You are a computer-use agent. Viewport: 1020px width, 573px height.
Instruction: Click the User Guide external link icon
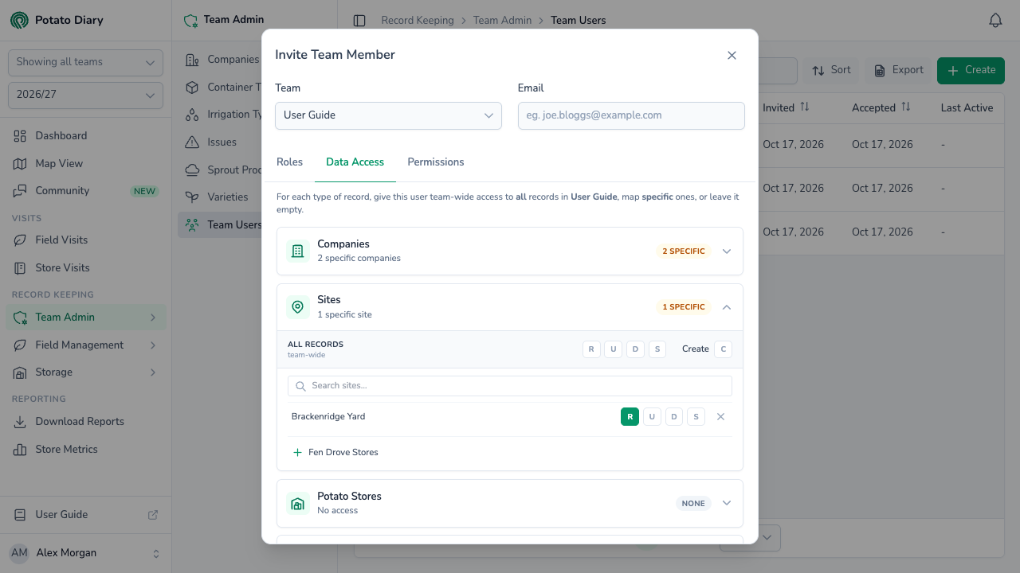coord(153,515)
